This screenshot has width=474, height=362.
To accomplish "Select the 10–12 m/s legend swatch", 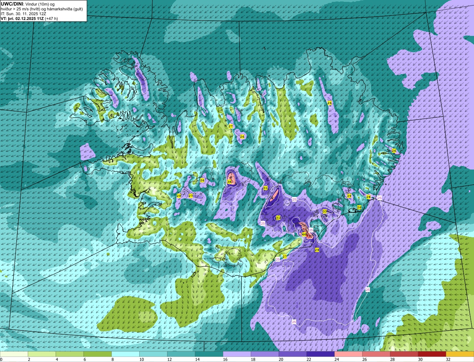I will click(x=153, y=354).
